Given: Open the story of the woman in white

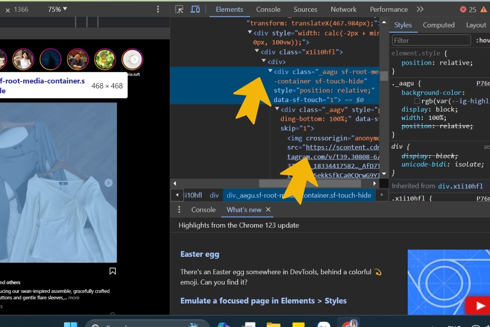Looking at the screenshot, I should 23,59.
